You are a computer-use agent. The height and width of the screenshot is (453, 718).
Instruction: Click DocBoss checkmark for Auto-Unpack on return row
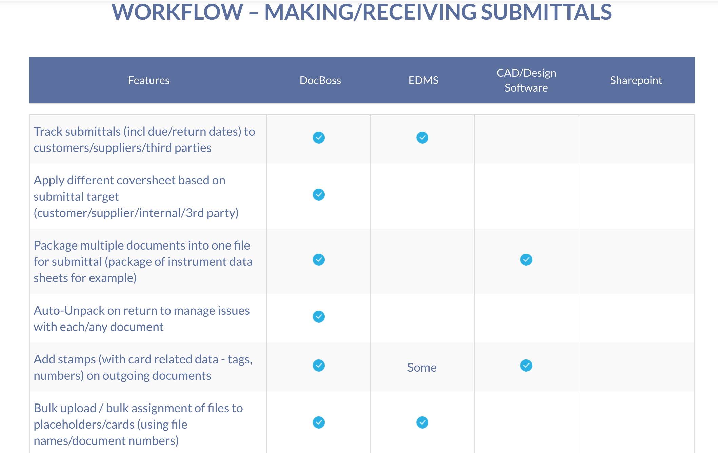pos(319,317)
